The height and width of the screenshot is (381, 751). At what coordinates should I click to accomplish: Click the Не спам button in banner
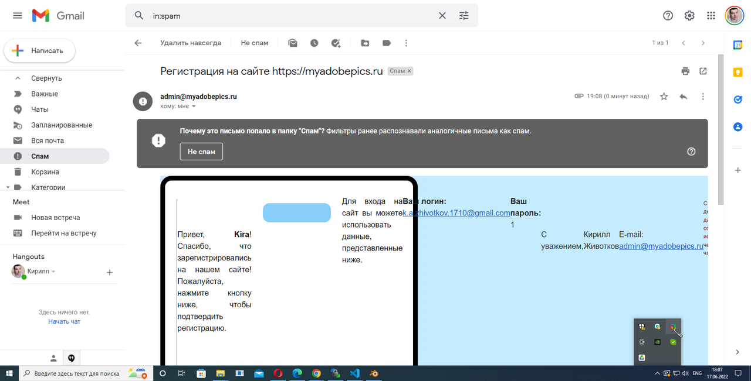(201, 152)
